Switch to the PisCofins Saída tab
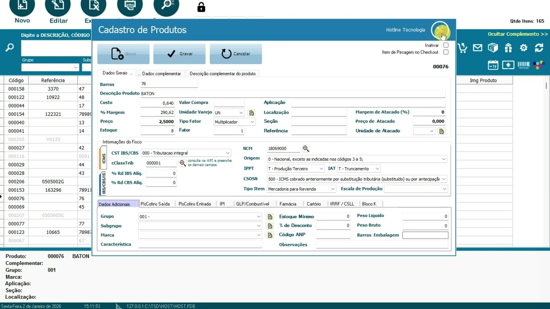Screen dimensions: 550x309 click(155, 204)
